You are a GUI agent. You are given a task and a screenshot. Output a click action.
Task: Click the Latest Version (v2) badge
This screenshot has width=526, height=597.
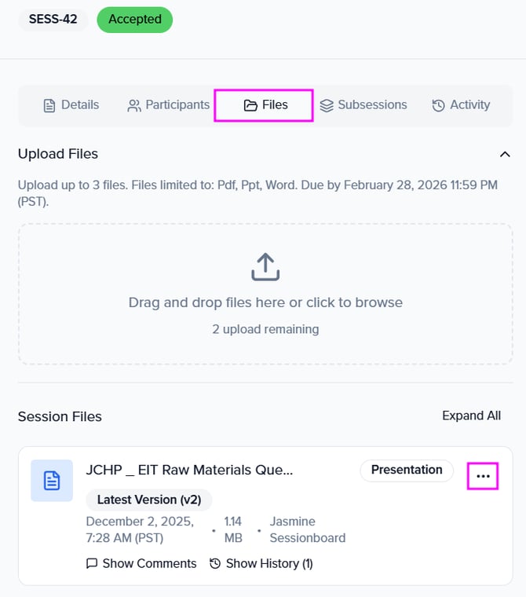[149, 500]
